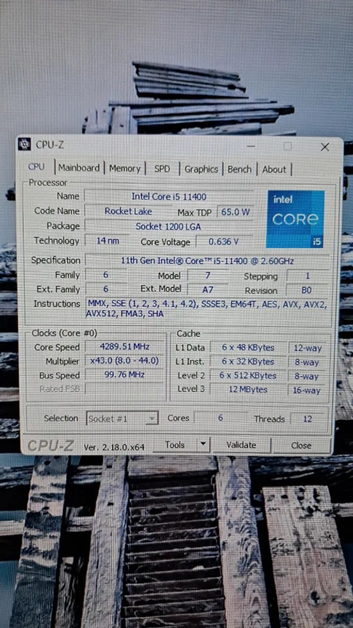Click the Multiplier value x43.0 (8.0 - 44.0)
353x628 pixels.
pyautogui.click(x=125, y=361)
